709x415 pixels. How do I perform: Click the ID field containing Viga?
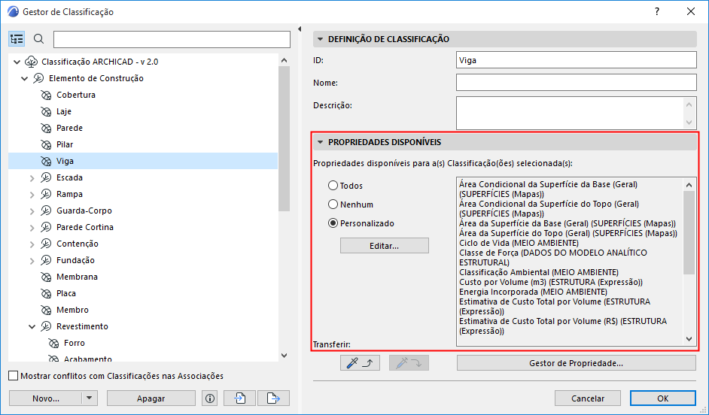click(576, 60)
